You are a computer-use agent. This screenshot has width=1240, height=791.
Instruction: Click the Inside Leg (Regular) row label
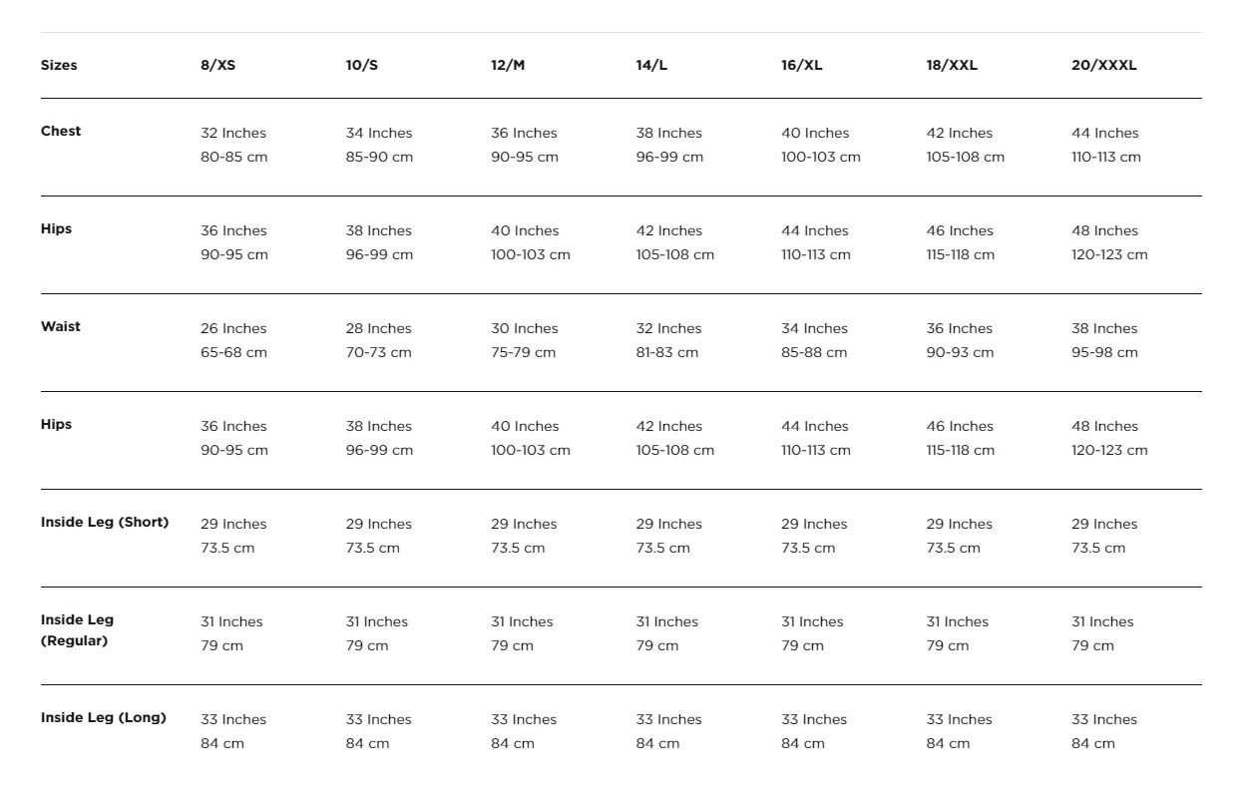[x=78, y=630]
